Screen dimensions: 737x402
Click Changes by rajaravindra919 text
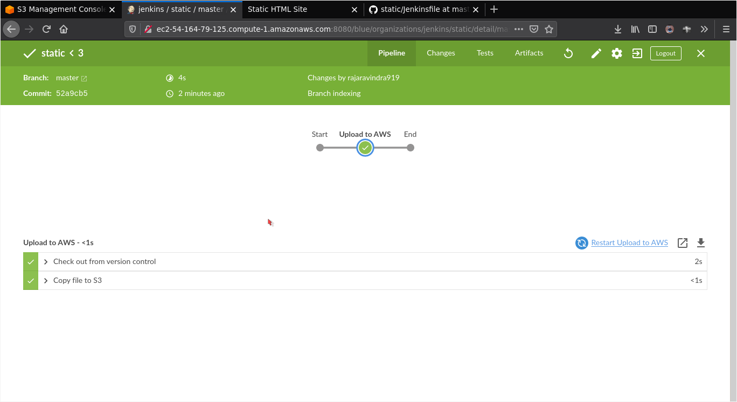click(353, 78)
